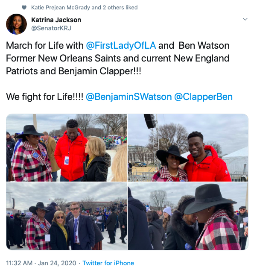254x270 pixels.
Task: View bottom-left photo of three people posing
Action: [x=67, y=216]
